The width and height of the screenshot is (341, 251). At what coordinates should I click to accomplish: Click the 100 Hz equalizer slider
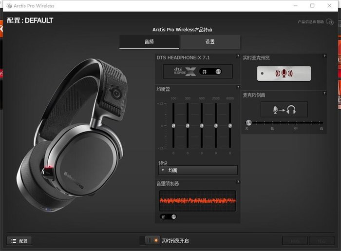pos(173,126)
